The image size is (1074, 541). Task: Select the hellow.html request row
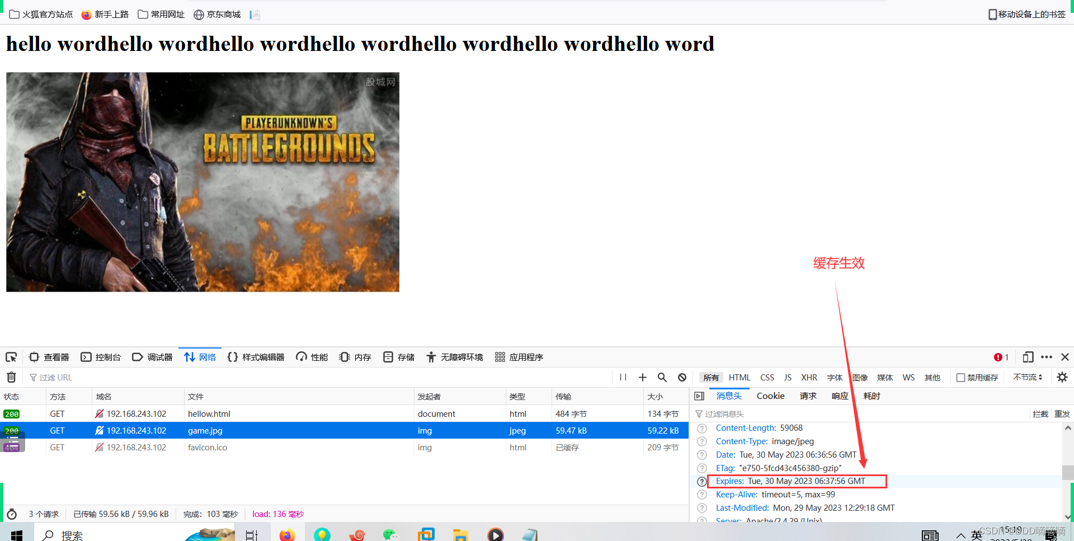pos(344,413)
